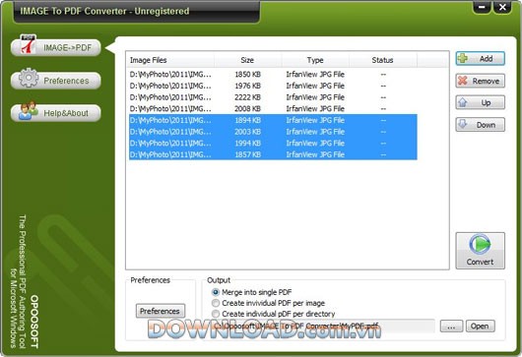Image resolution: width=522 pixels, height=357 pixels.
Task: Select the file row sized 2222 KB
Action: (x=273, y=97)
